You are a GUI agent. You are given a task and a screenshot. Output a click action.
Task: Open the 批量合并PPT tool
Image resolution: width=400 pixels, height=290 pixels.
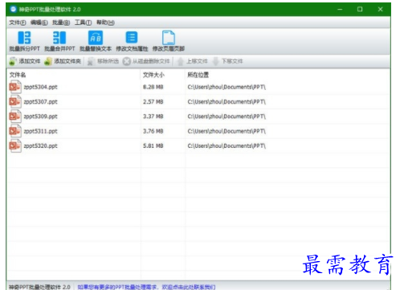click(x=59, y=41)
